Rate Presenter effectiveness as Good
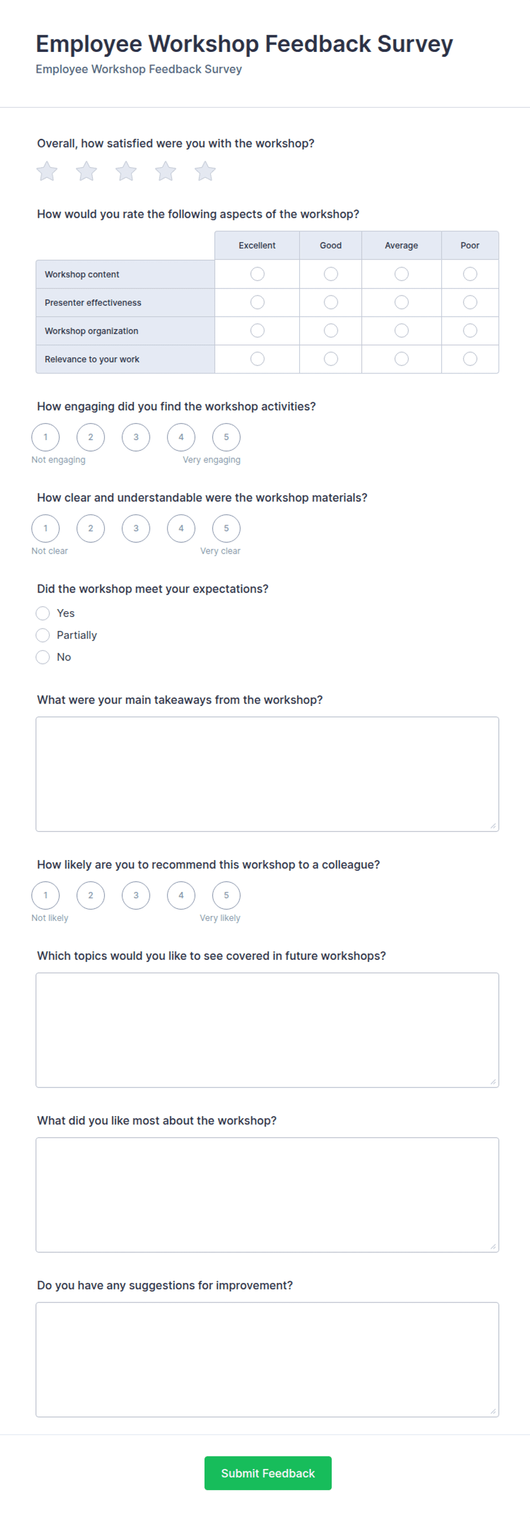This screenshot has height=1518, width=530. pyautogui.click(x=331, y=302)
